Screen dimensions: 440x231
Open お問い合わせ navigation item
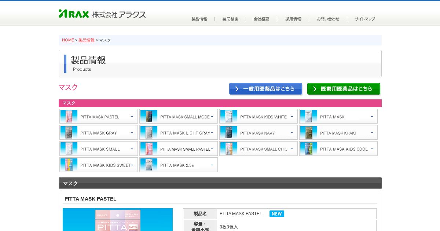328,19
